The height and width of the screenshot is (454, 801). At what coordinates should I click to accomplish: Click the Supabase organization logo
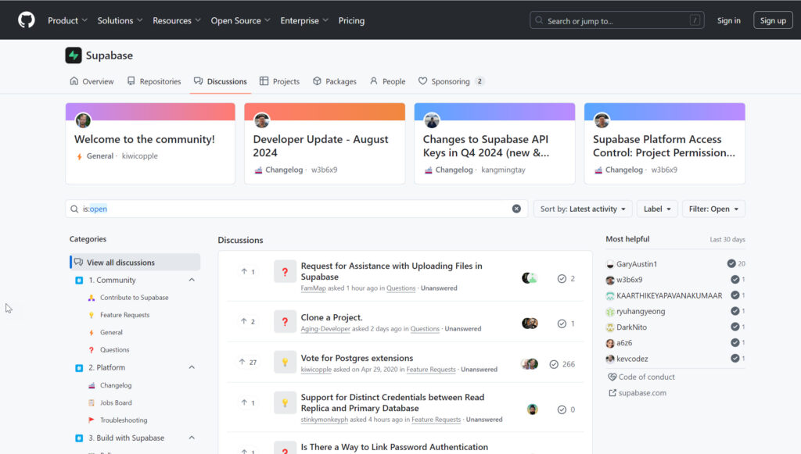74,55
